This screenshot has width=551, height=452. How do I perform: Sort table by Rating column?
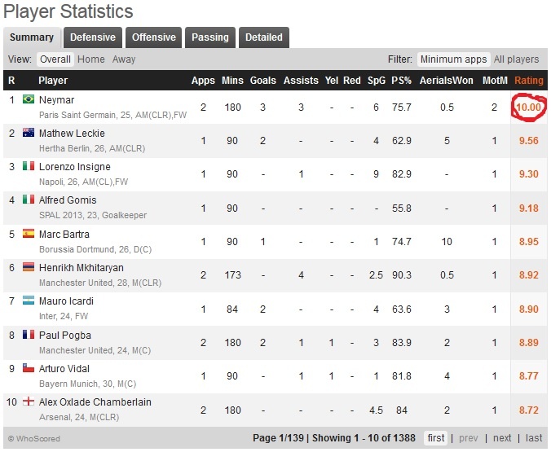[528, 81]
